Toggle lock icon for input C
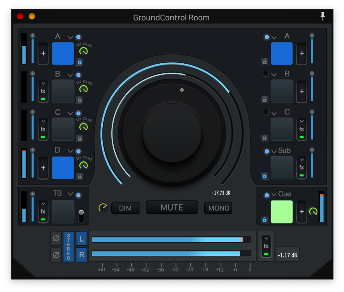The image size is (344, 292). pyautogui.click(x=79, y=138)
